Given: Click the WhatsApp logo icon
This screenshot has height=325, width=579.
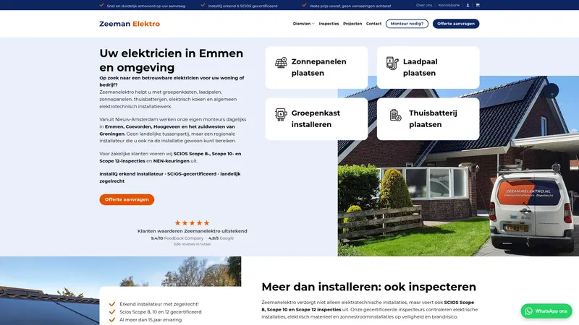Looking at the screenshot, I should pos(529,311).
